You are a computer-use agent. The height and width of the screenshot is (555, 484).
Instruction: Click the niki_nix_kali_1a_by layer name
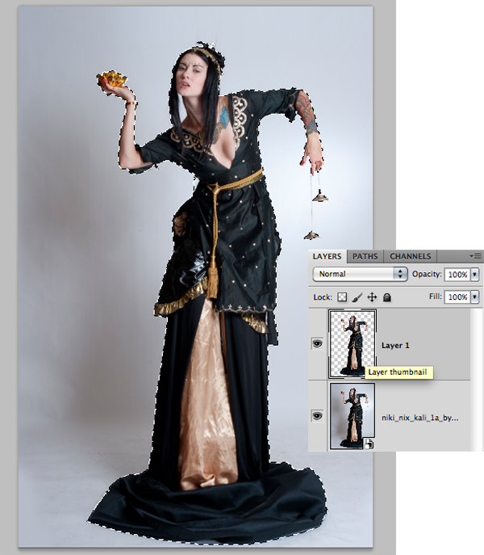(x=420, y=418)
